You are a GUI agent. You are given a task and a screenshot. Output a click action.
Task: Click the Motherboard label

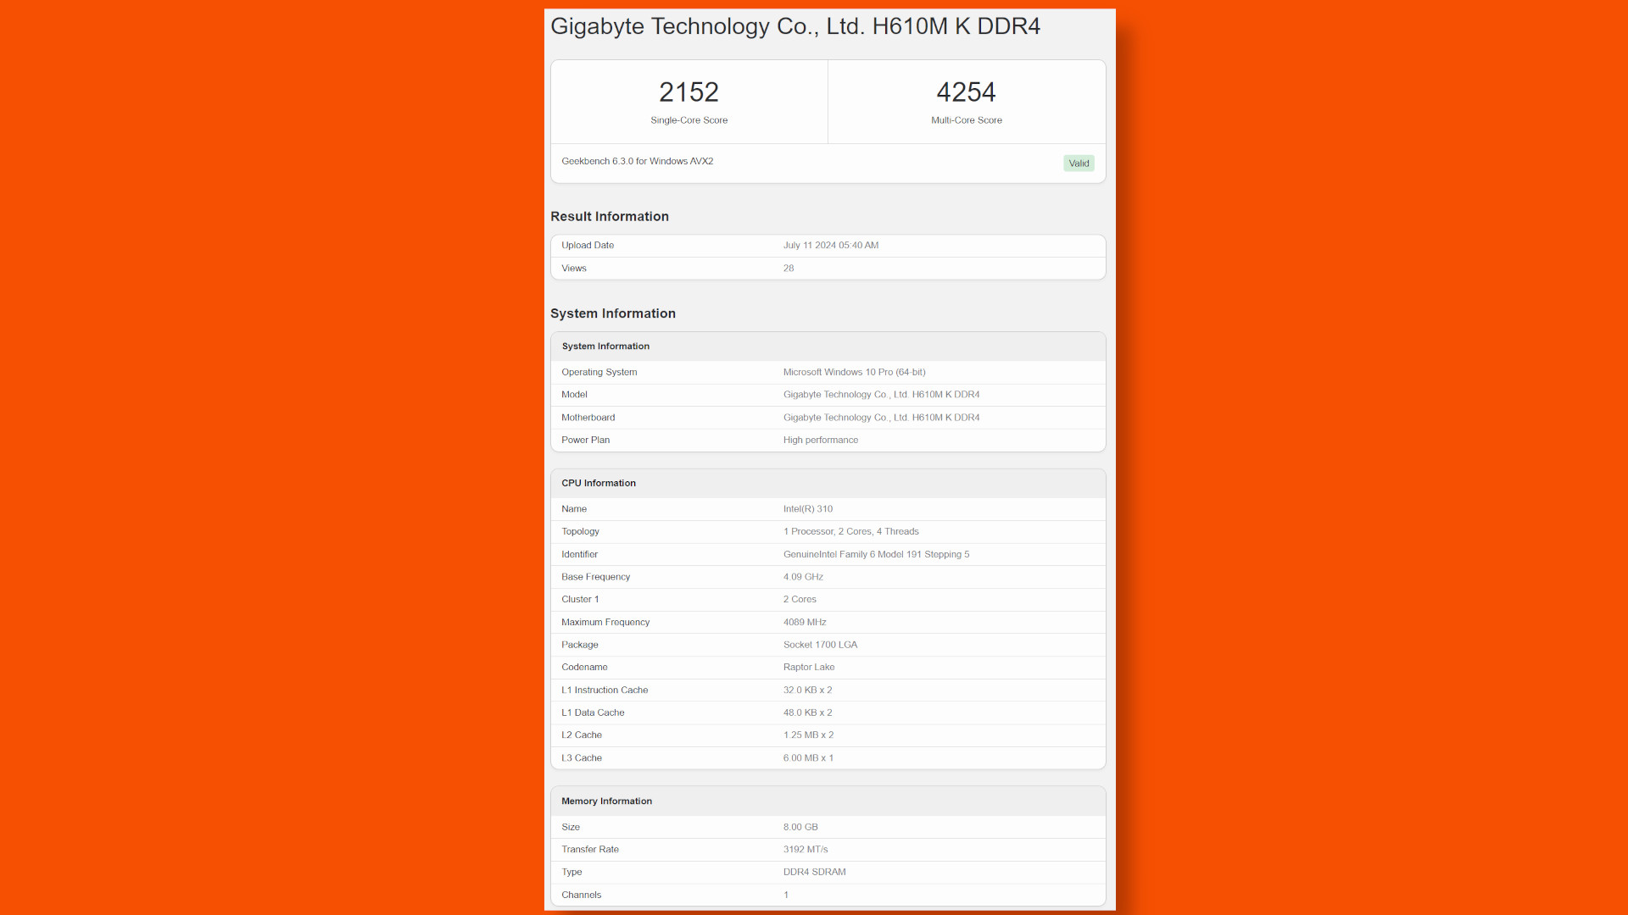[x=588, y=418]
